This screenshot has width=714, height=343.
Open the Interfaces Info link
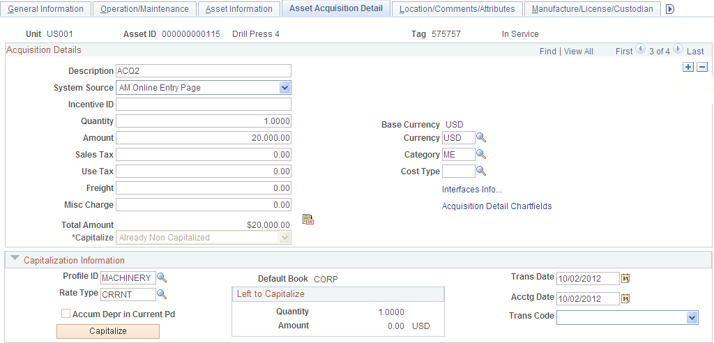pos(472,190)
